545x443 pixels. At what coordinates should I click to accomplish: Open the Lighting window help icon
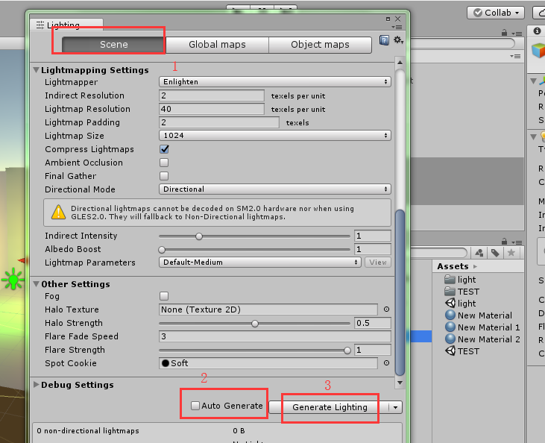point(384,40)
